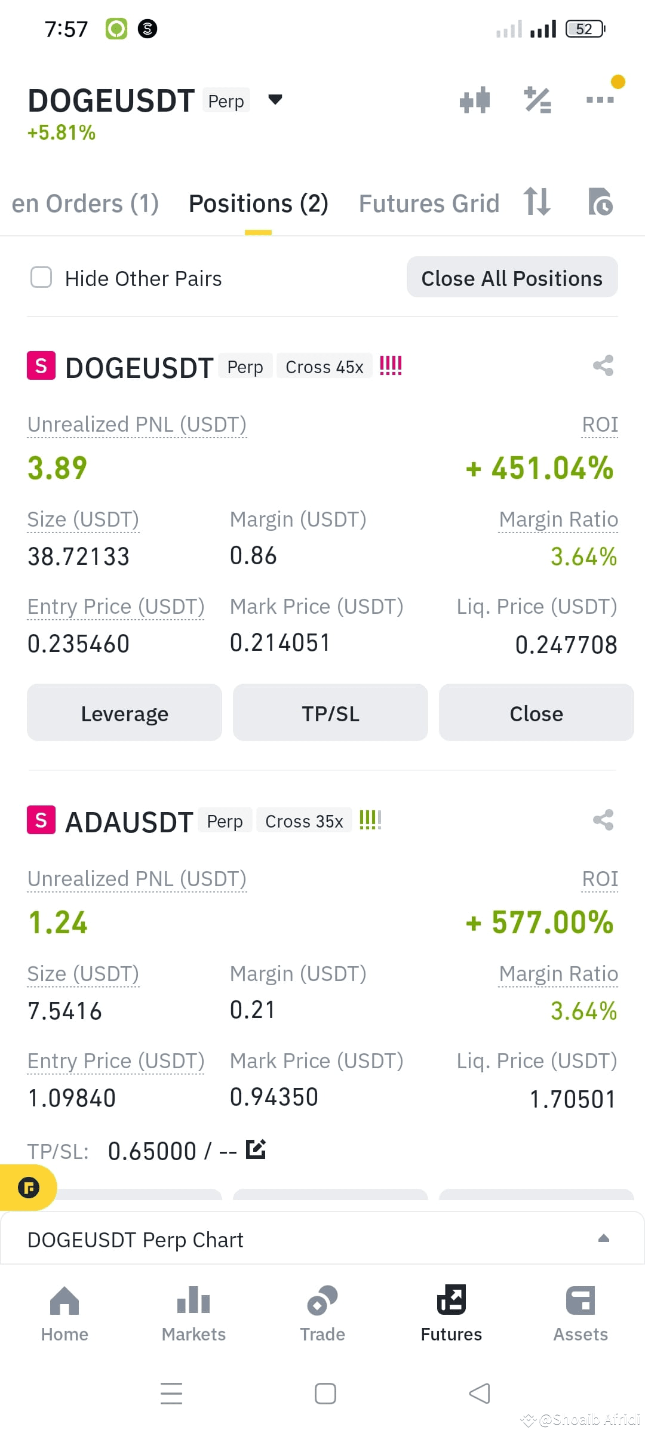The image size is (645, 1433).
Task: Open the three-dots more menu
Action: coord(600,100)
